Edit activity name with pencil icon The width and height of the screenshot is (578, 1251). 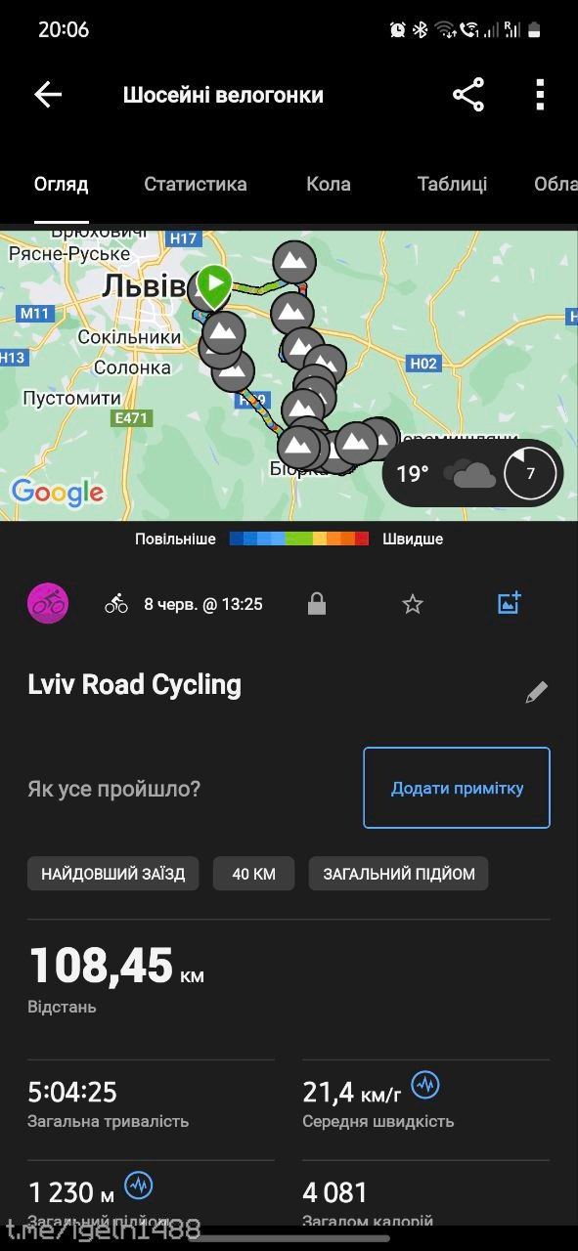coord(536,692)
